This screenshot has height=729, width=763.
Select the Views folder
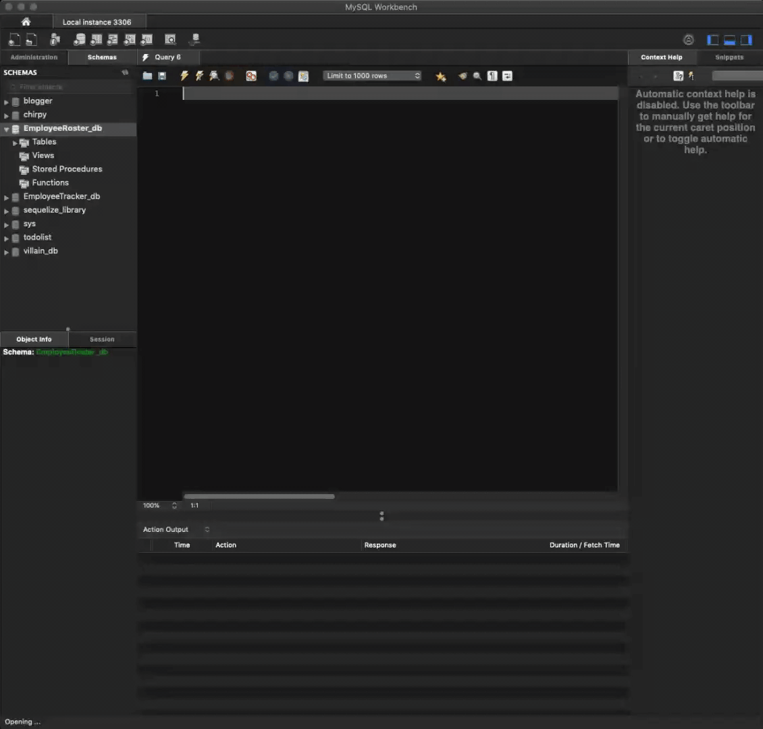tap(43, 156)
